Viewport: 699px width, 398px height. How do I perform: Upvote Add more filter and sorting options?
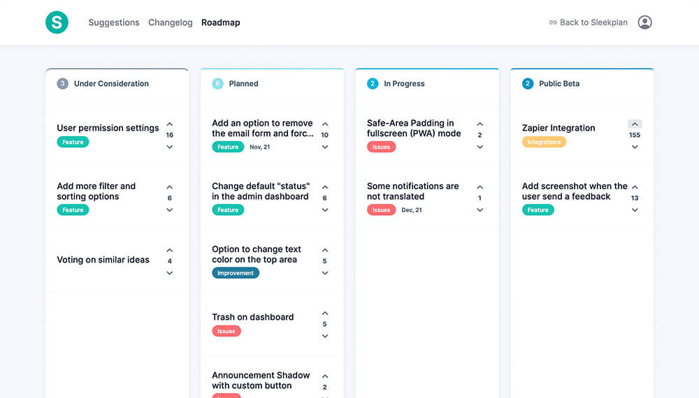[170, 187]
